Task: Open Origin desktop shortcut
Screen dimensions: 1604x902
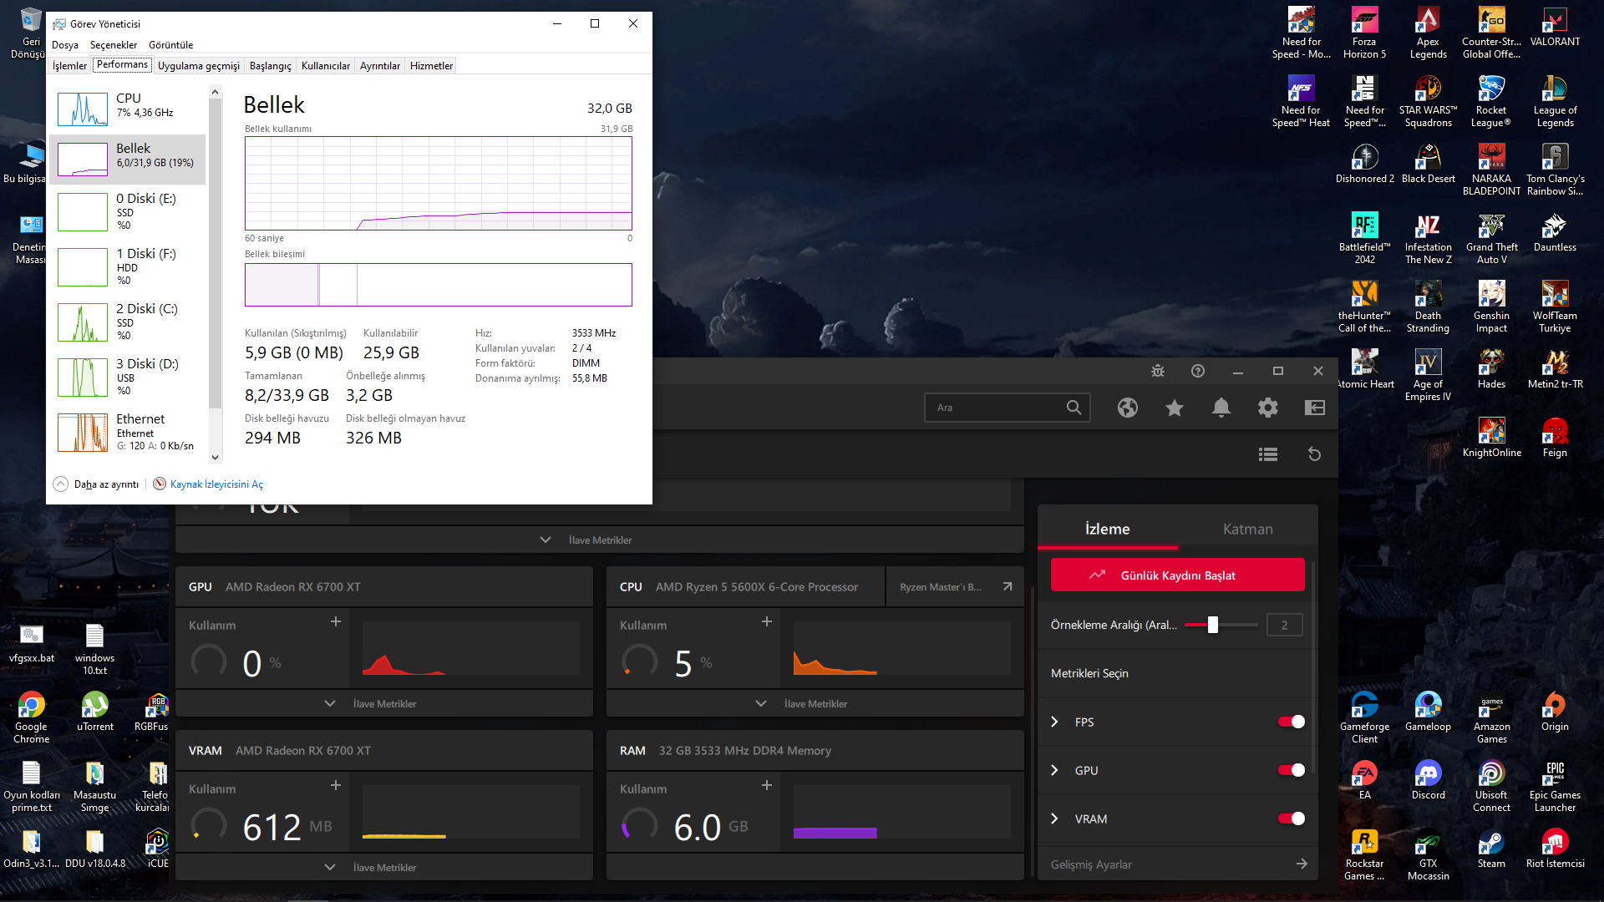Action: tap(1555, 712)
